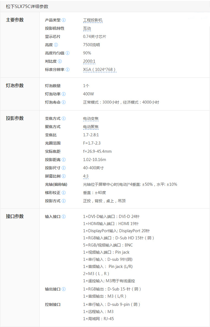Open the 4:3 screen ratio link

click(x=86, y=176)
